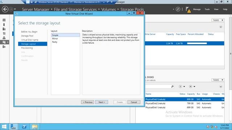Click the Previous button

(87, 102)
